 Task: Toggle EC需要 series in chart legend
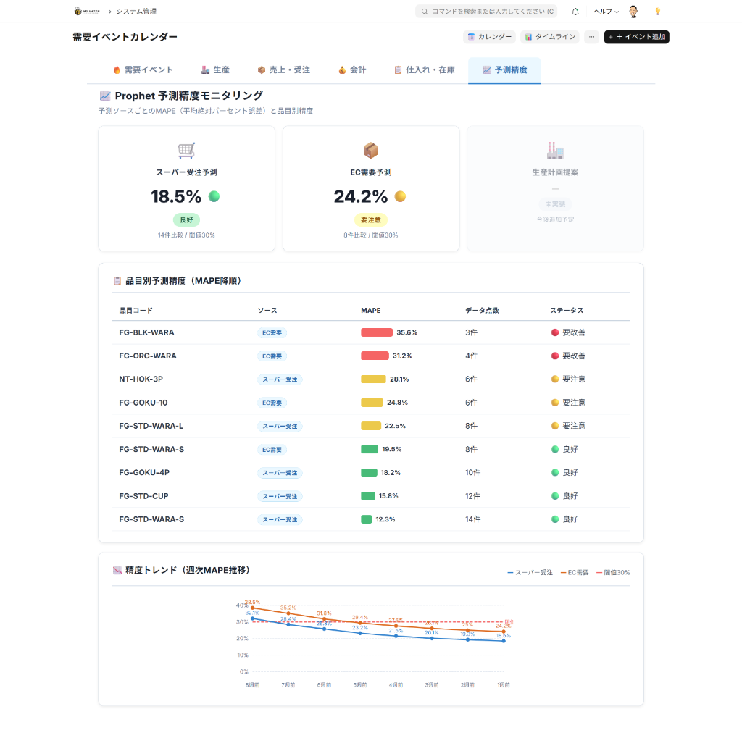[574, 572]
